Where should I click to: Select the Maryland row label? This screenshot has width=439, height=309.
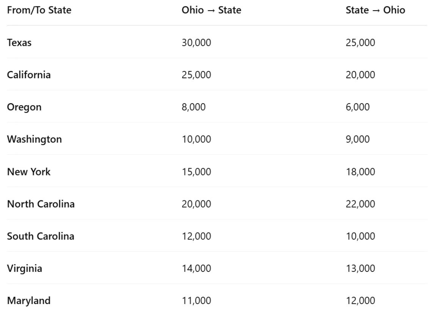[28, 301]
